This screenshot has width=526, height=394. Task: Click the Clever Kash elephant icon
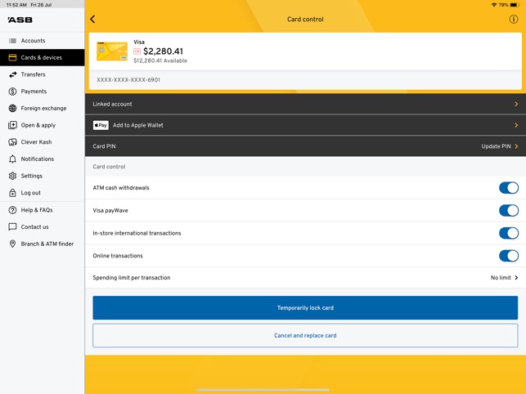tap(12, 142)
